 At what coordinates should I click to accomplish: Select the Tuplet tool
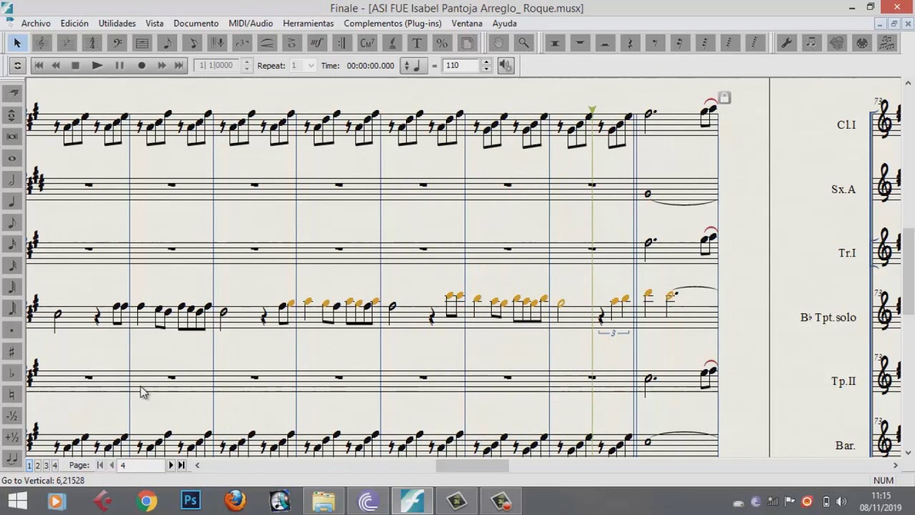pyautogui.click(x=242, y=44)
